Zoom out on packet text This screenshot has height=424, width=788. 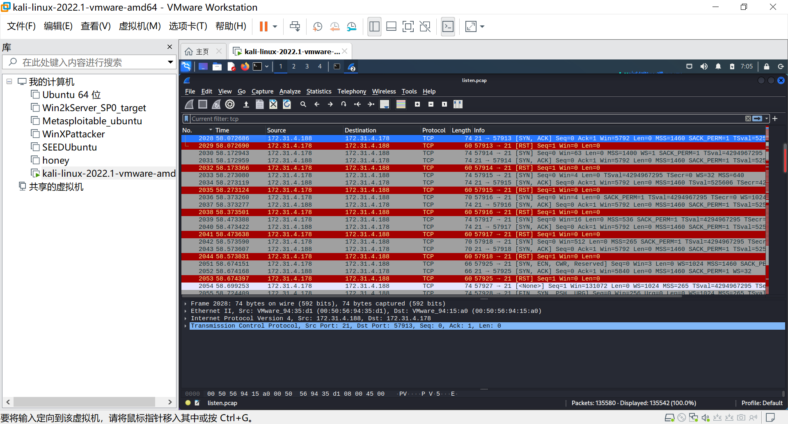[x=431, y=104]
